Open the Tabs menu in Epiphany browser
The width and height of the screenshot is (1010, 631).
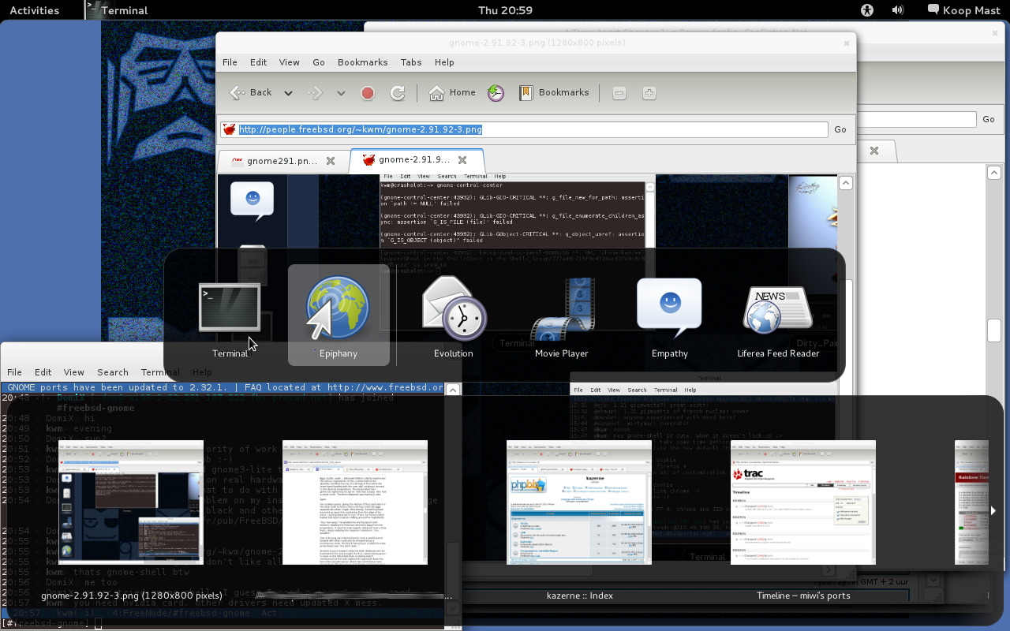(x=411, y=62)
